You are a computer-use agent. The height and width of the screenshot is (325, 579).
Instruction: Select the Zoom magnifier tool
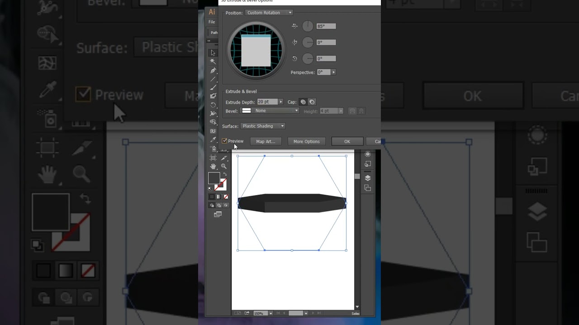click(224, 166)
